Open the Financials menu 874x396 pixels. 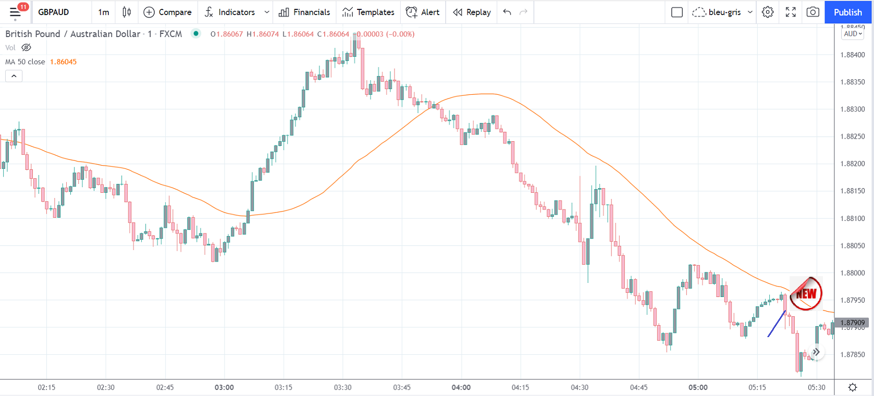304,12
